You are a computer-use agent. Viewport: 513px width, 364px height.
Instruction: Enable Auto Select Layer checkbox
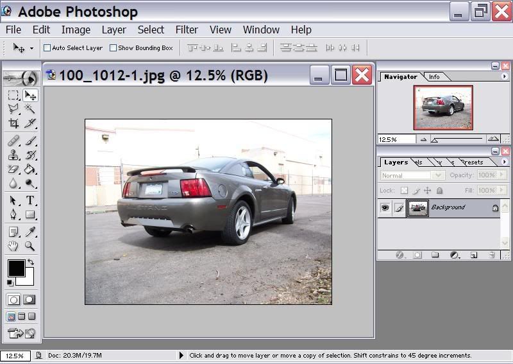coord(47,48)
